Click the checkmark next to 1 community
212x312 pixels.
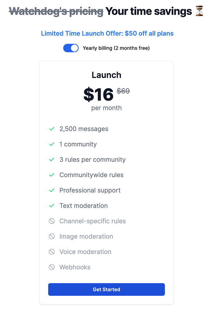tap(52, 144)
